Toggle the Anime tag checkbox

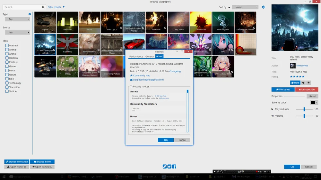[7, 54]
